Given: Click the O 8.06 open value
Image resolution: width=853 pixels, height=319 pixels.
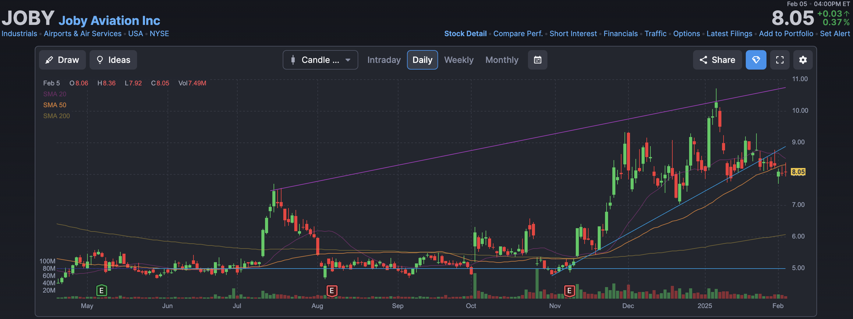Looking at the screenshot, I should (x=79, y=83).
